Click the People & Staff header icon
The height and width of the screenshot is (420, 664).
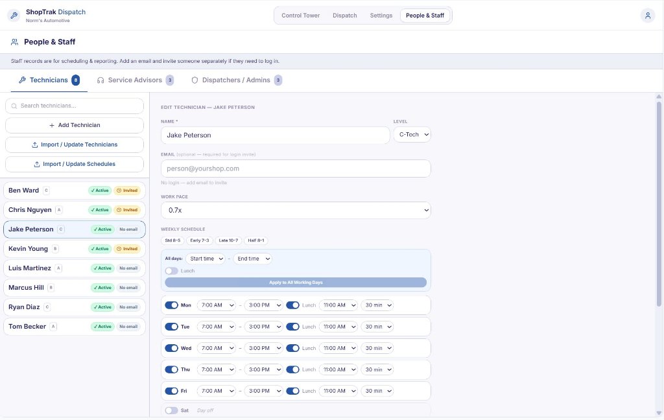click(x=14, y=42)
